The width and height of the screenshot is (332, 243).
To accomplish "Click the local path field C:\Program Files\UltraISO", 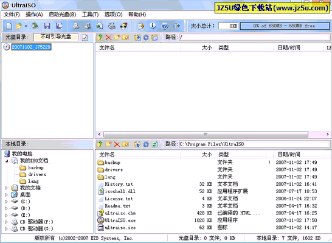I will coord(255,144).
